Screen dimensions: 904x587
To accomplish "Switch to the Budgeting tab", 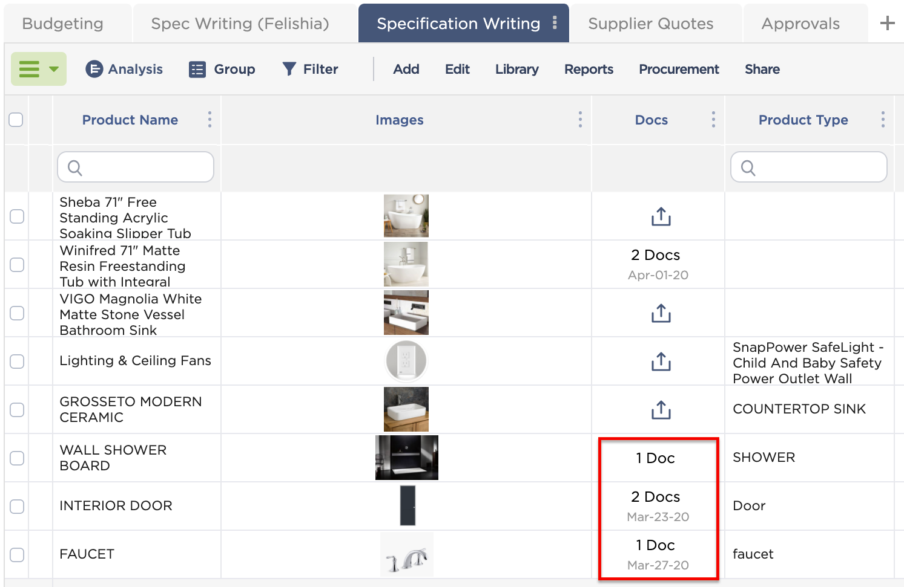I will pos(62,24).
